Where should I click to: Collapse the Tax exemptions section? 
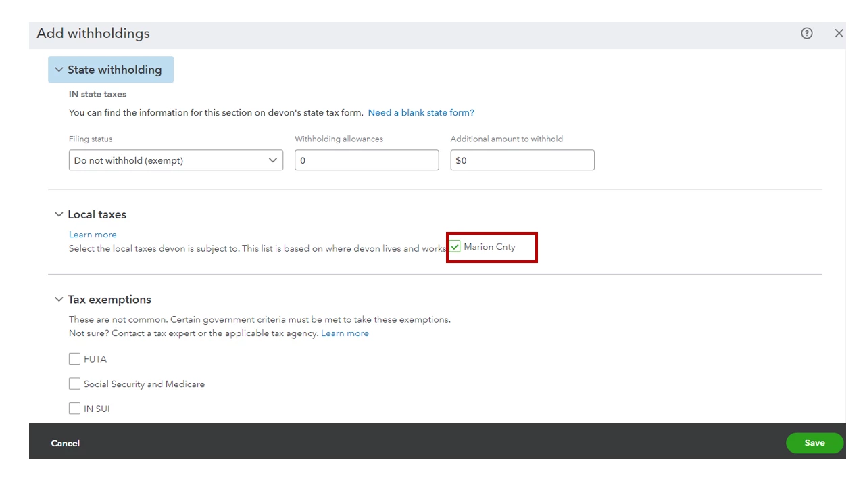[x=59, y=299]
